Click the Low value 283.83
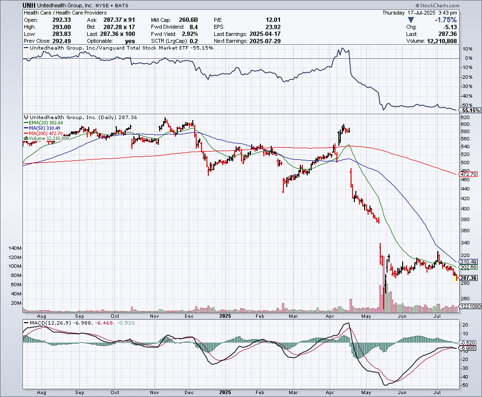The width and height of the screenshot is (482, 397). 61,34
